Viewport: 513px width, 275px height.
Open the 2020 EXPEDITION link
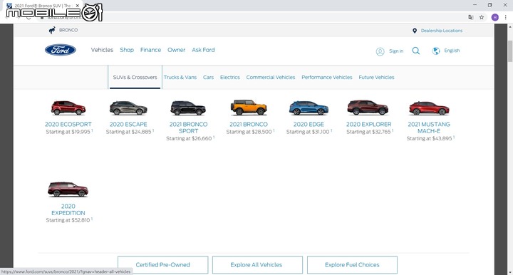[x=68, y=209]
